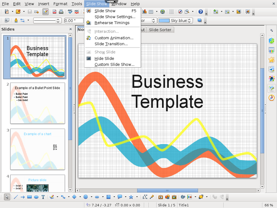
Task: Click the Print icon in toolbar
Action: [61, 12]
